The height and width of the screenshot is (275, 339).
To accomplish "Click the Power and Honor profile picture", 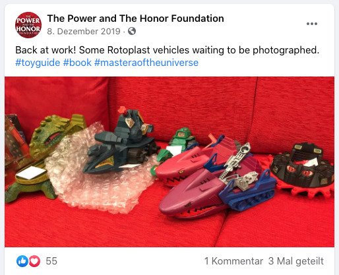I will click(28, 25).
